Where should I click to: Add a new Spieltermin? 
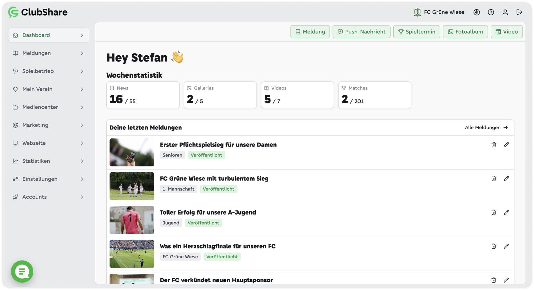[417, 32]
